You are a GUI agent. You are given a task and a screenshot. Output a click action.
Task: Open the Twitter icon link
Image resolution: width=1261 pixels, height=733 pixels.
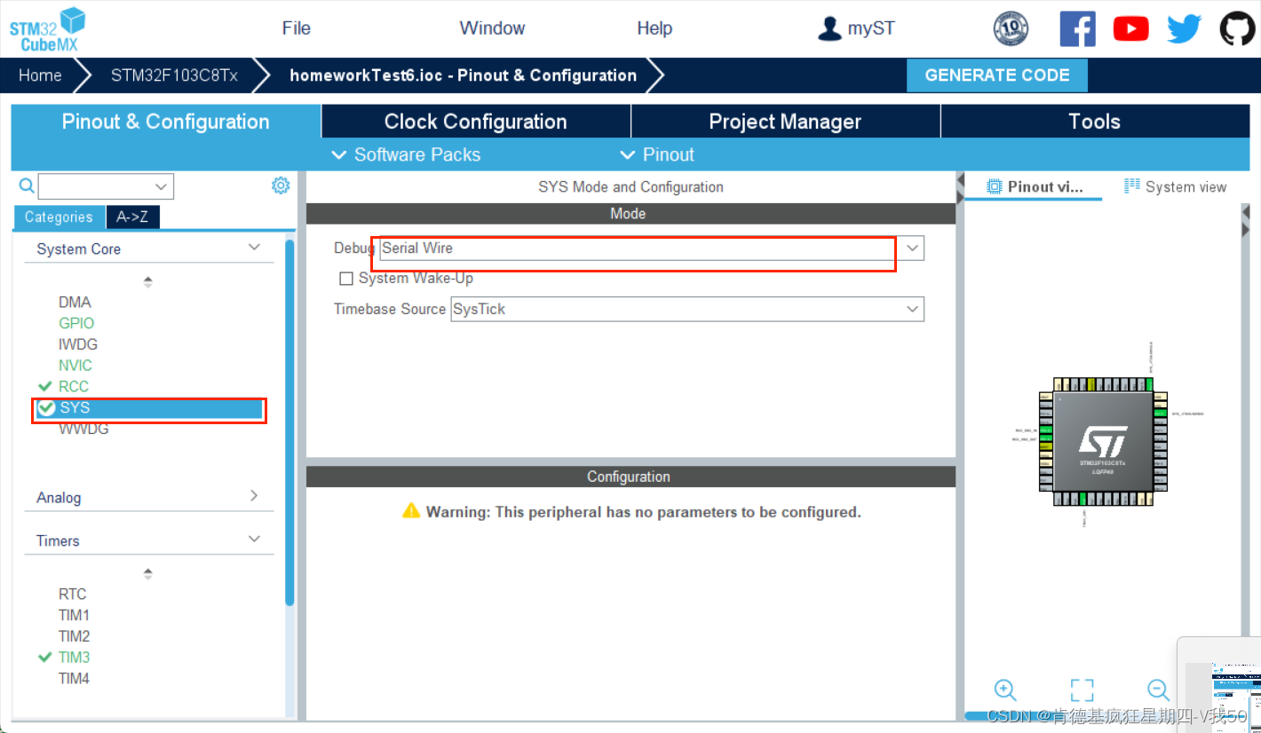pos(1184,29)
